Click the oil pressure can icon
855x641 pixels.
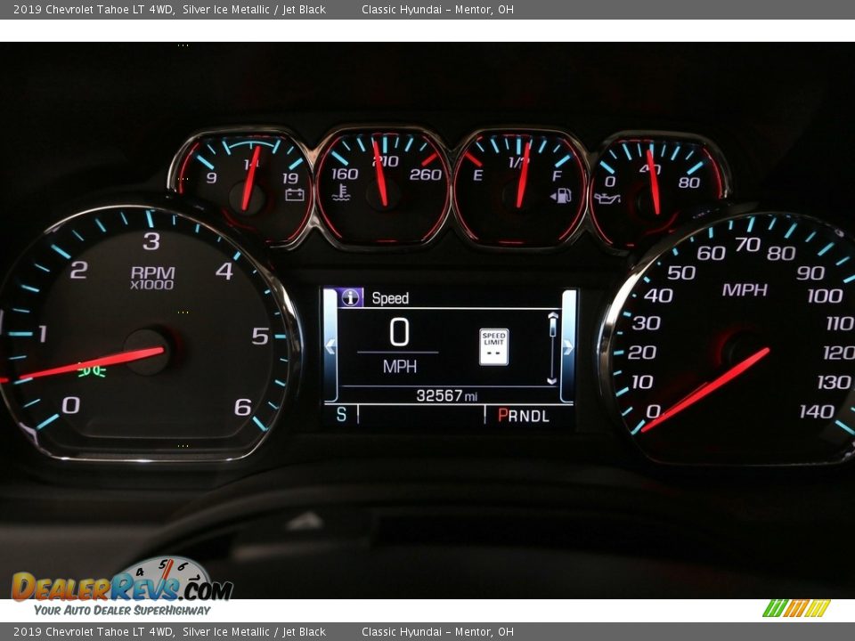(x=607, y=198)
